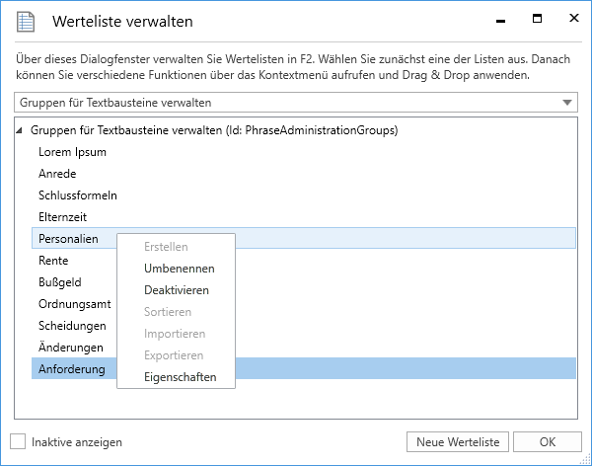Open the Werteliste selection dropdown arrow
592x466 pixels.
[x=566, y=102]
